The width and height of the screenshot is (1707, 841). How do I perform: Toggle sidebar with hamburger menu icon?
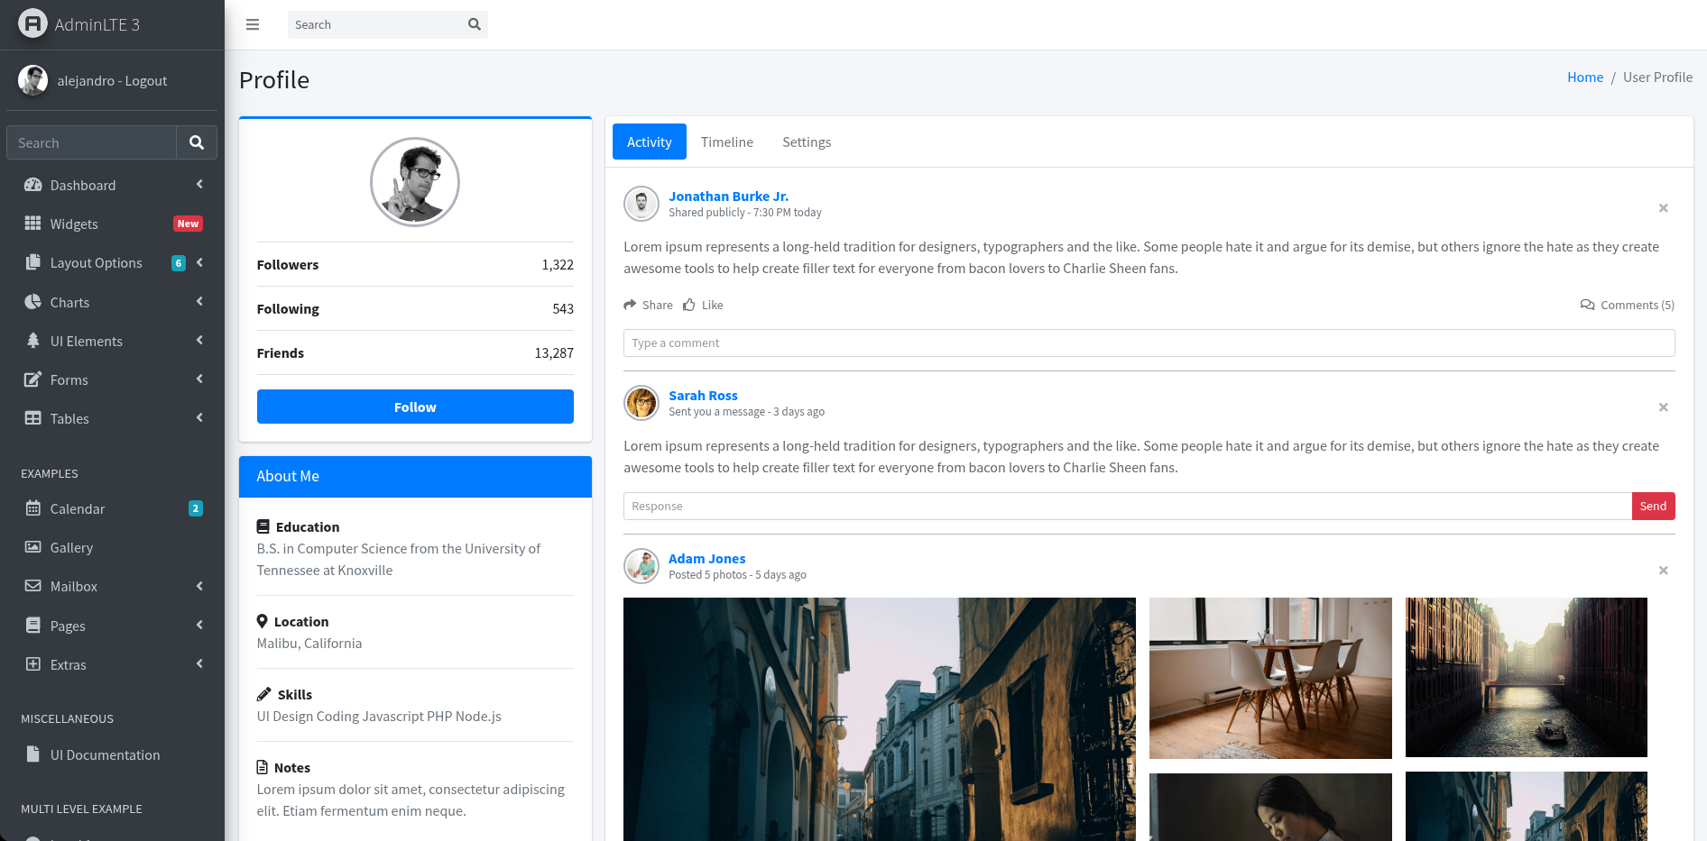[x=253, y=24]
